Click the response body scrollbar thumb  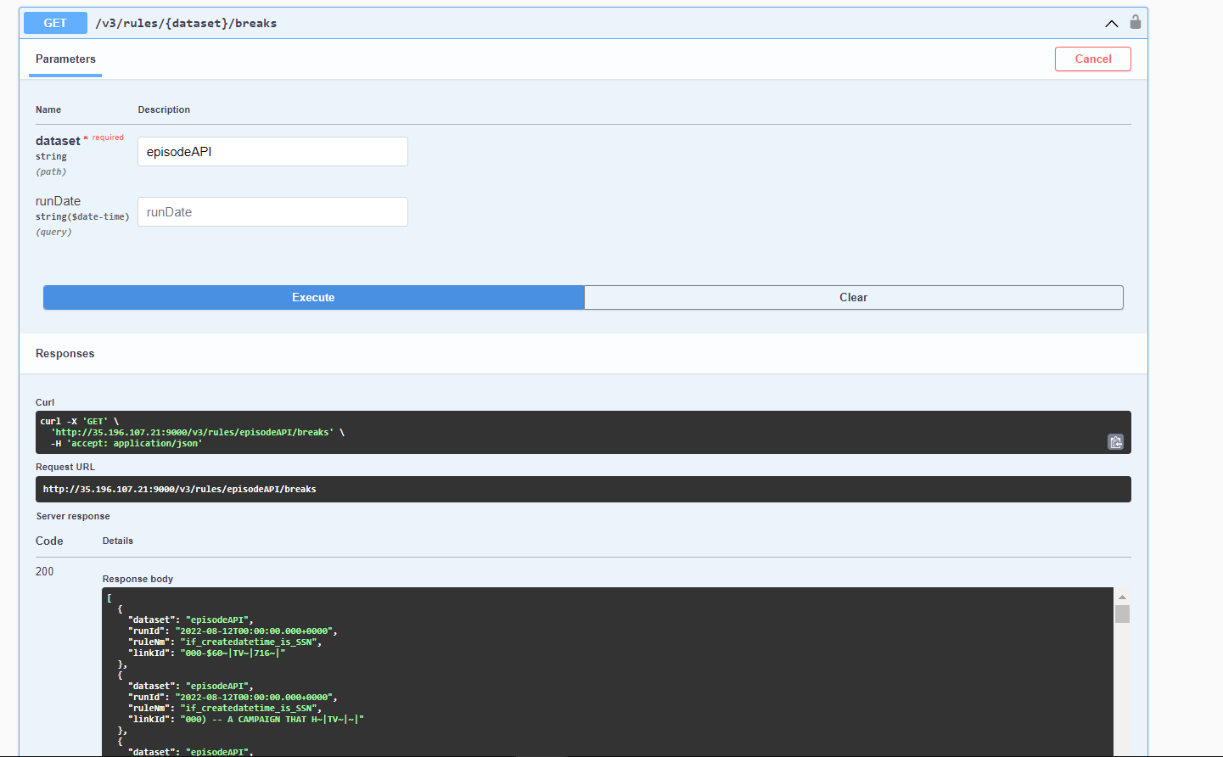click(1122, 614)
